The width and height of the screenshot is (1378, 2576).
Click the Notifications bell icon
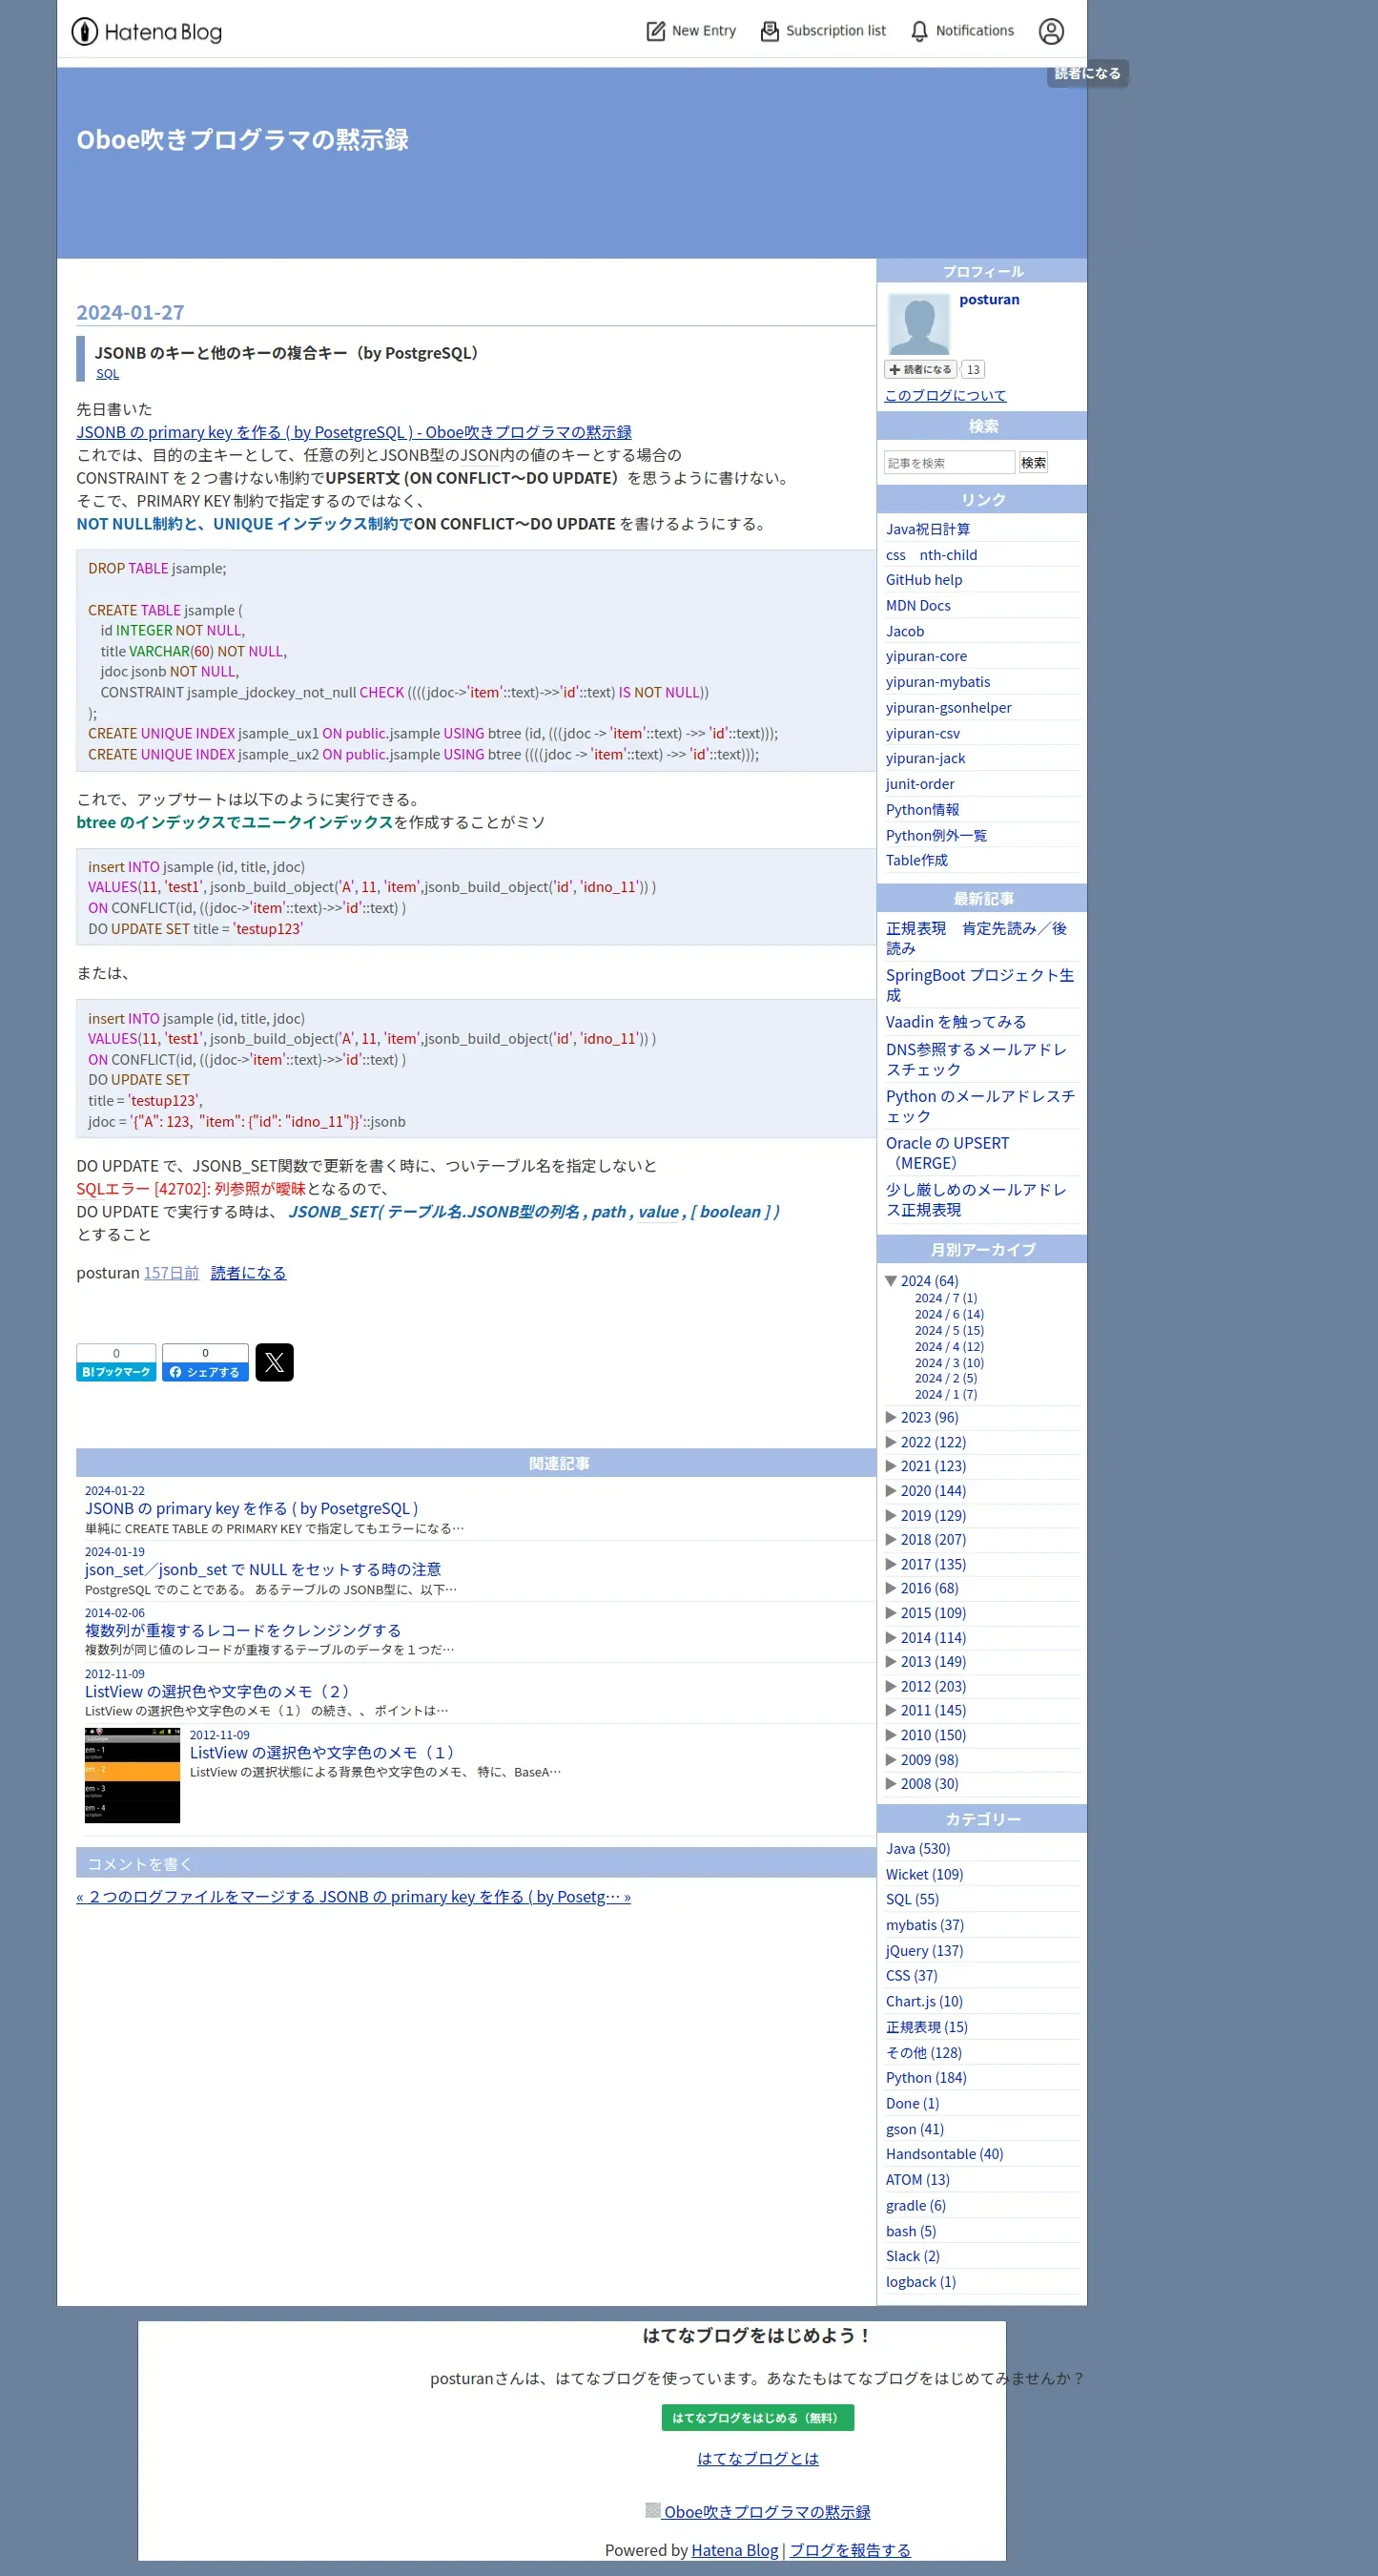coord(919,31)
